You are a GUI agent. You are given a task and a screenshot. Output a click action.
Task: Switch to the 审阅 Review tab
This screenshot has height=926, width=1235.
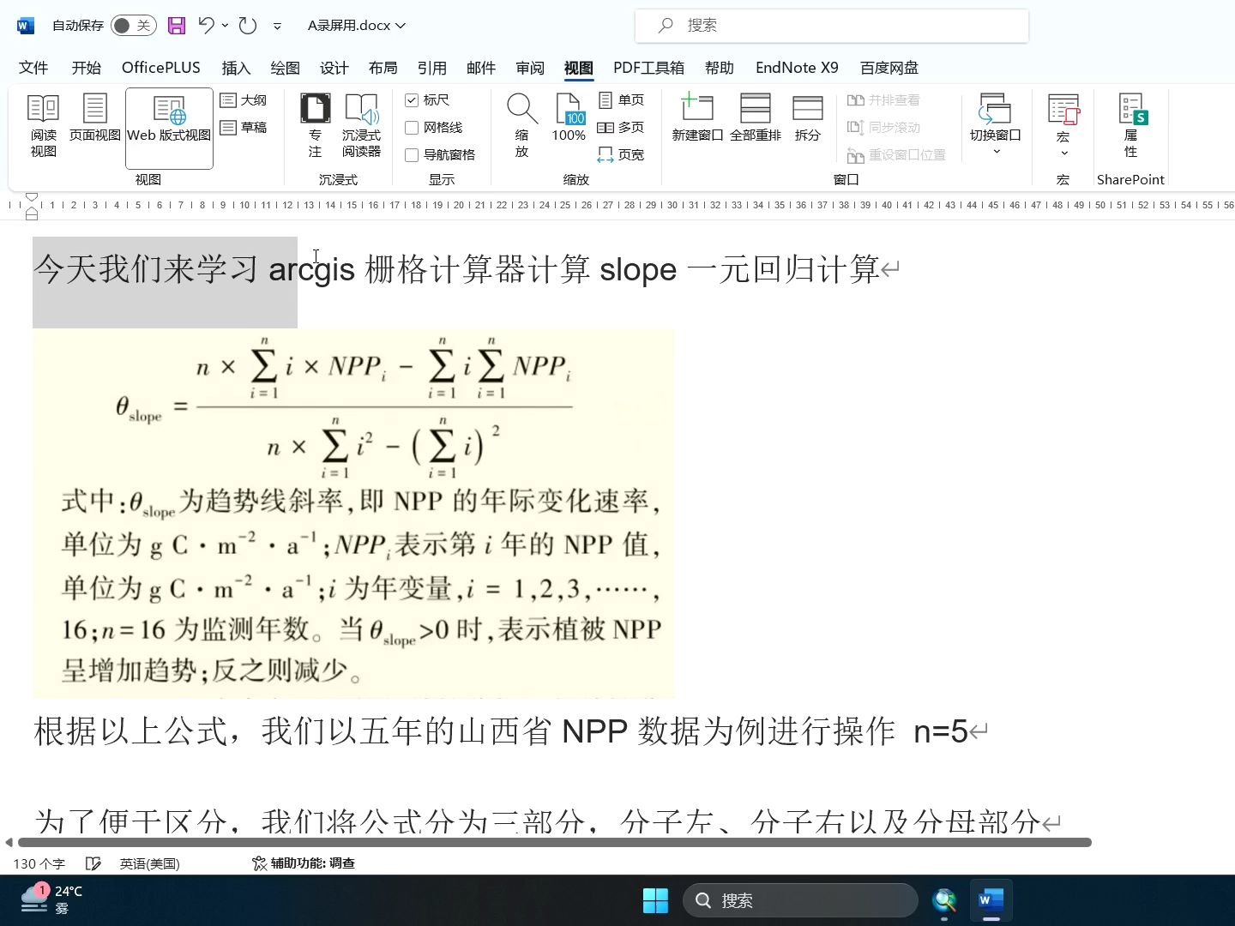530,68
